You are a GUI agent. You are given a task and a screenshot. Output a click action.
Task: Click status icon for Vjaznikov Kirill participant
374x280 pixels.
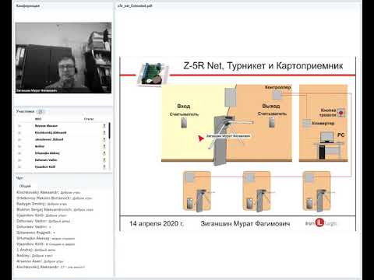coord(104,167)
